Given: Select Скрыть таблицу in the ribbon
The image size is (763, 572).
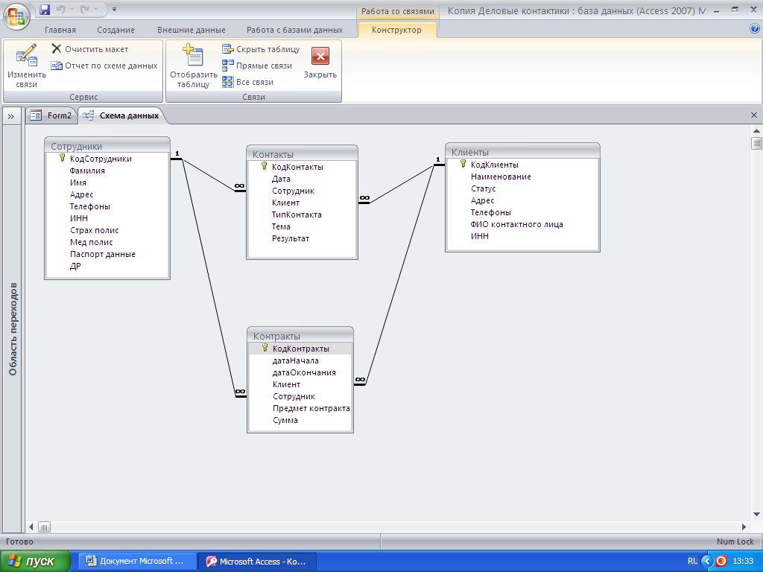Looking at the screenshot, I should (261, 49).
